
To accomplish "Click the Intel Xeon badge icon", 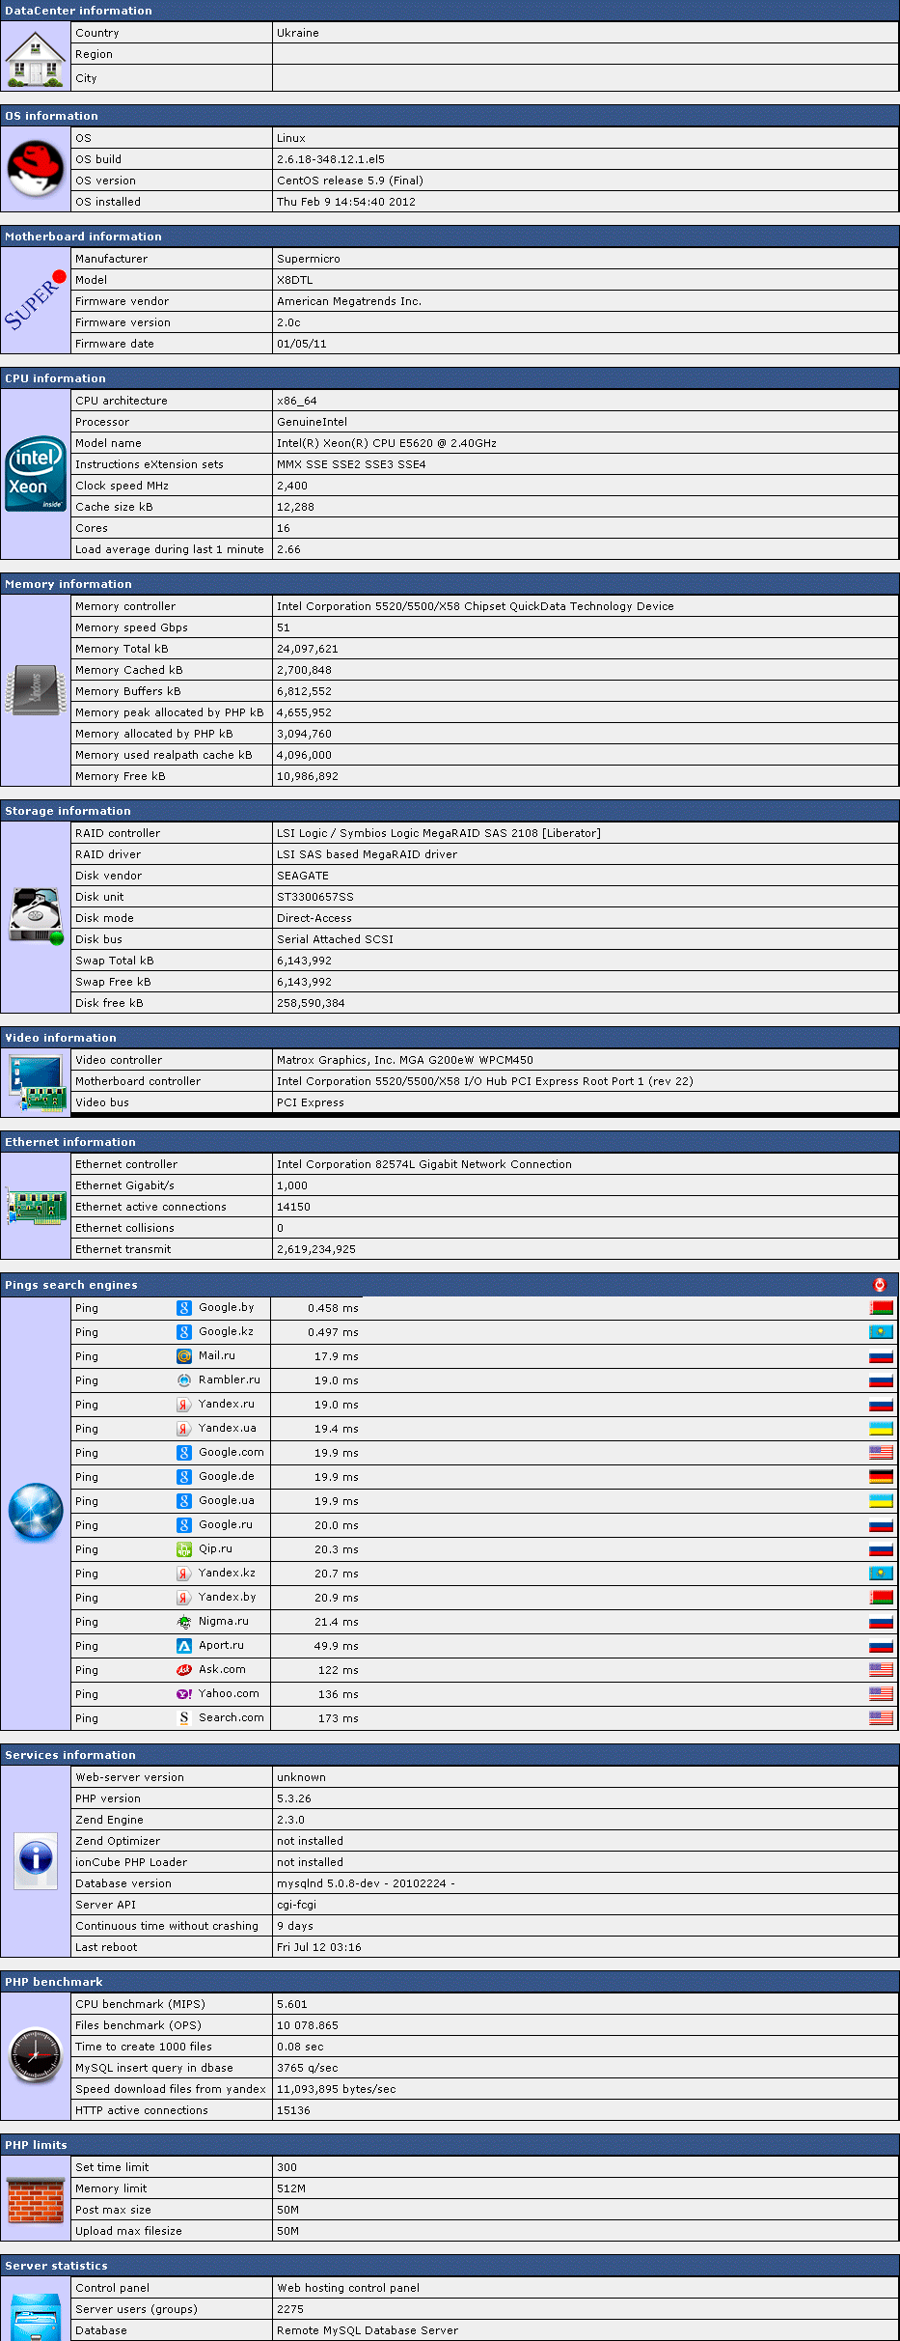I will point(36,474).
